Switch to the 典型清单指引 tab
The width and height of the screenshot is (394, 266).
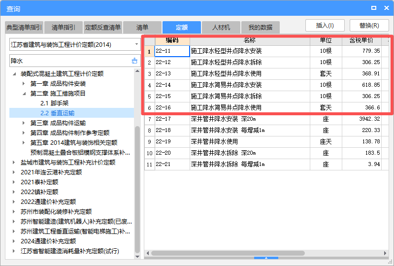pos(24,28)
